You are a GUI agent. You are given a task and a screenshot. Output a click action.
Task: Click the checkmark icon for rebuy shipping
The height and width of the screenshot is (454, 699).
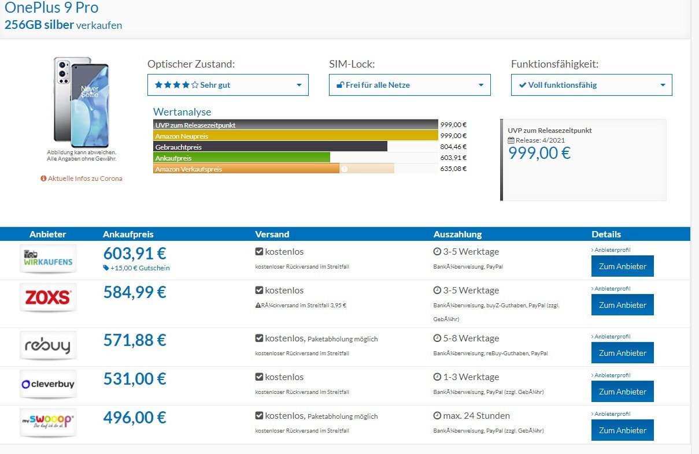259,338
